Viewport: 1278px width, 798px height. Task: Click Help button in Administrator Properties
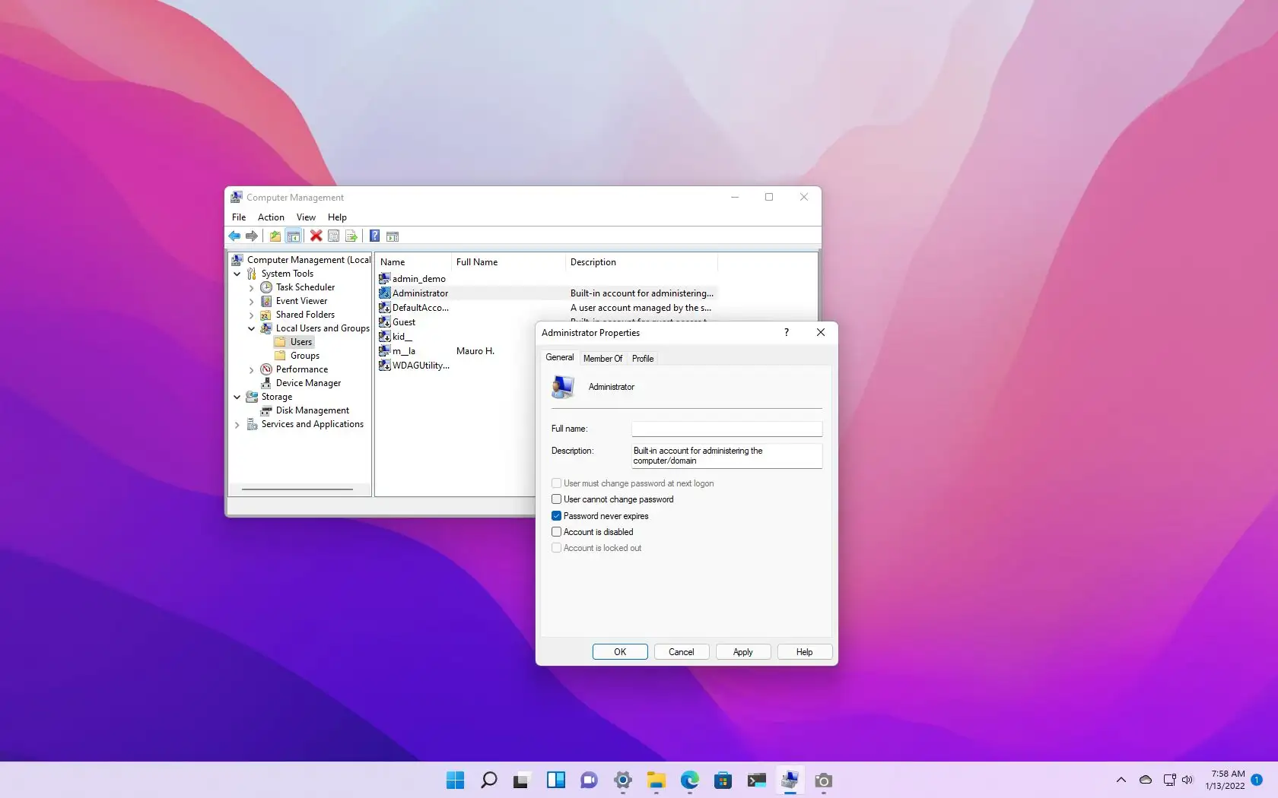pos(805,652)
